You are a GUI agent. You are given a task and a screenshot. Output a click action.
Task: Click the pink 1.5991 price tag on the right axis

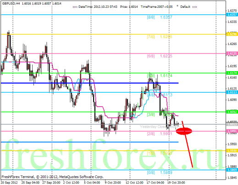[232, 131]
